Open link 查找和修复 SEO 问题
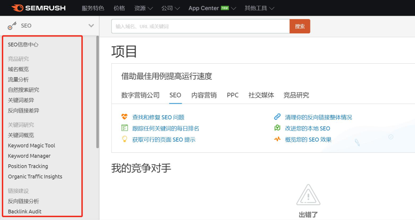The image size is (415, 220). click(x=158, y=117)
